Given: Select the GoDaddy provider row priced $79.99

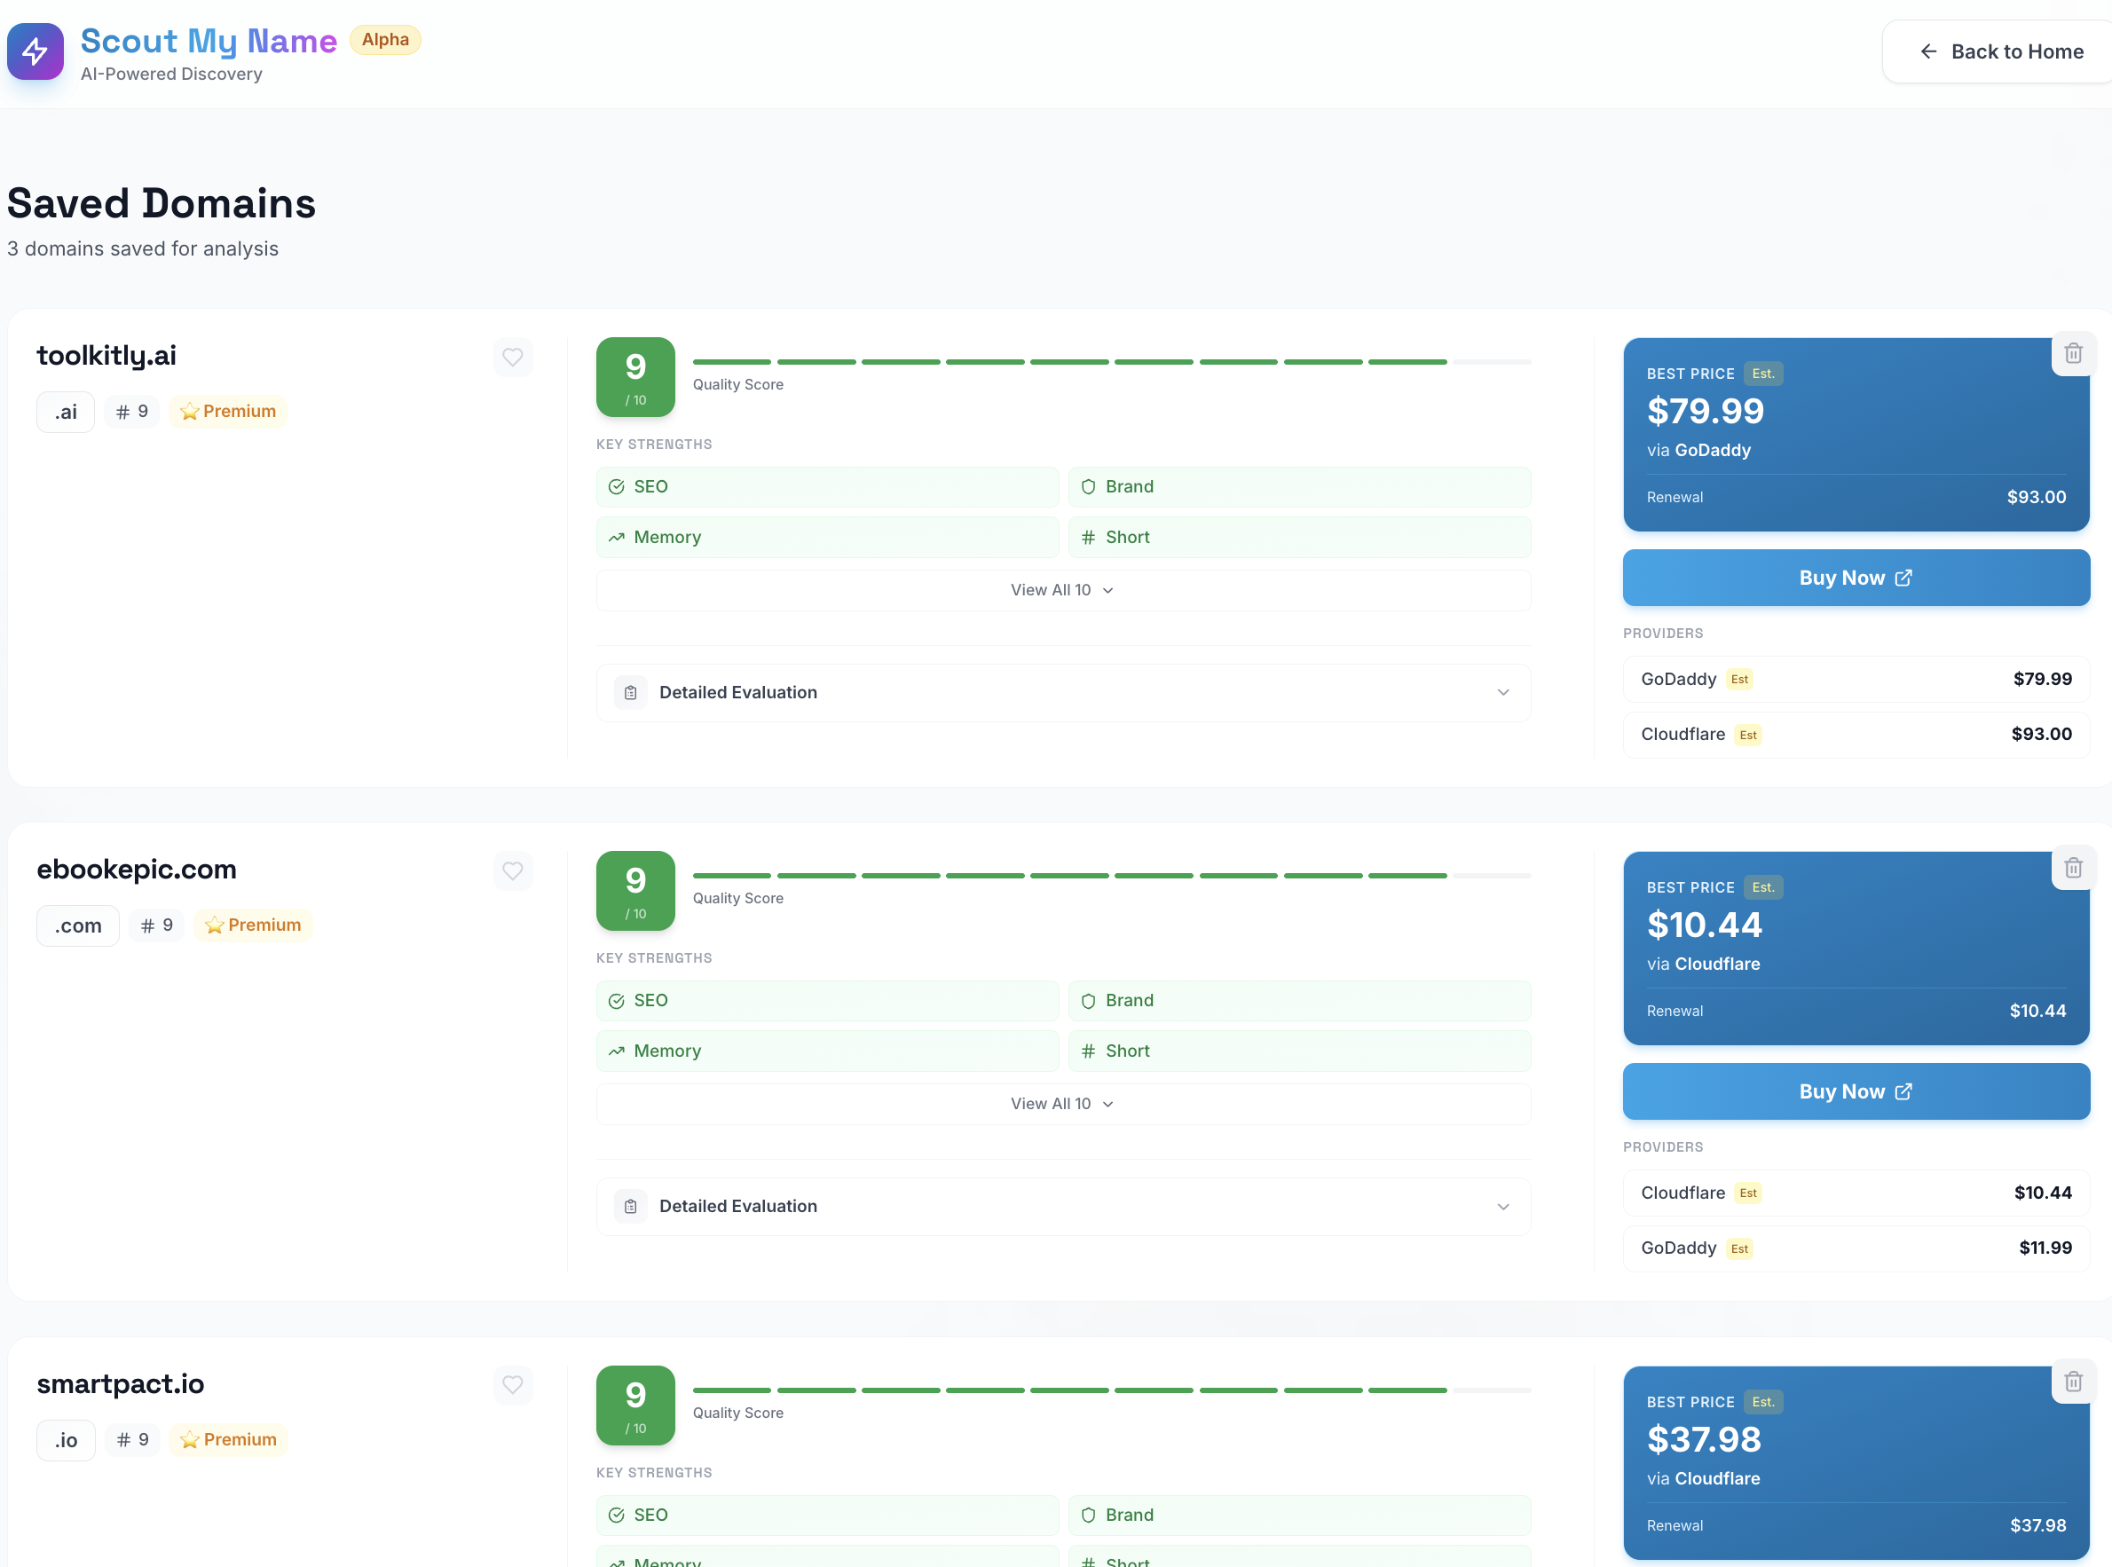Looking at the screenshot, I should point(1856,679).
